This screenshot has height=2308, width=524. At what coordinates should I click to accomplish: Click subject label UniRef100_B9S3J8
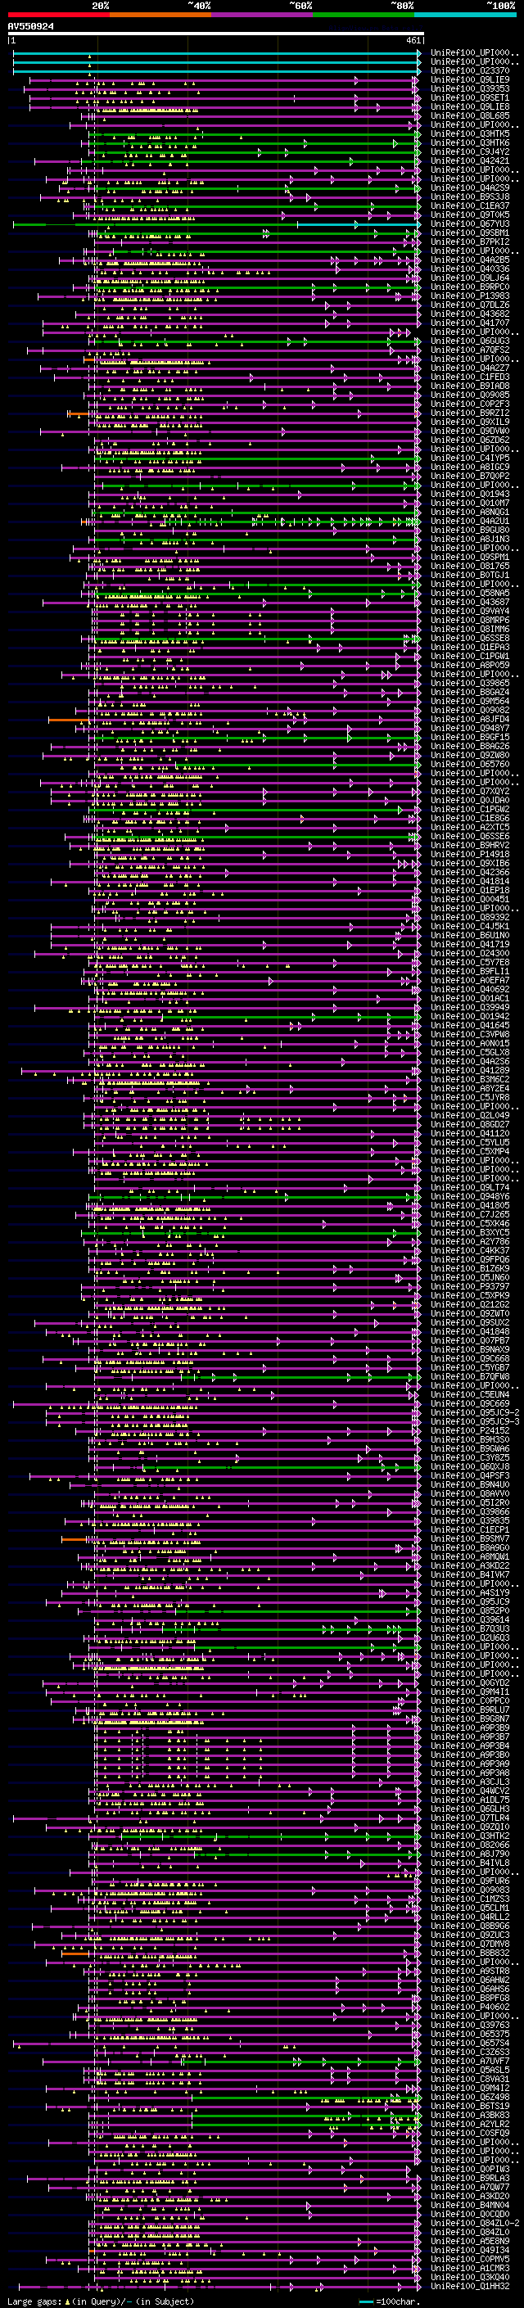point(470,197)
